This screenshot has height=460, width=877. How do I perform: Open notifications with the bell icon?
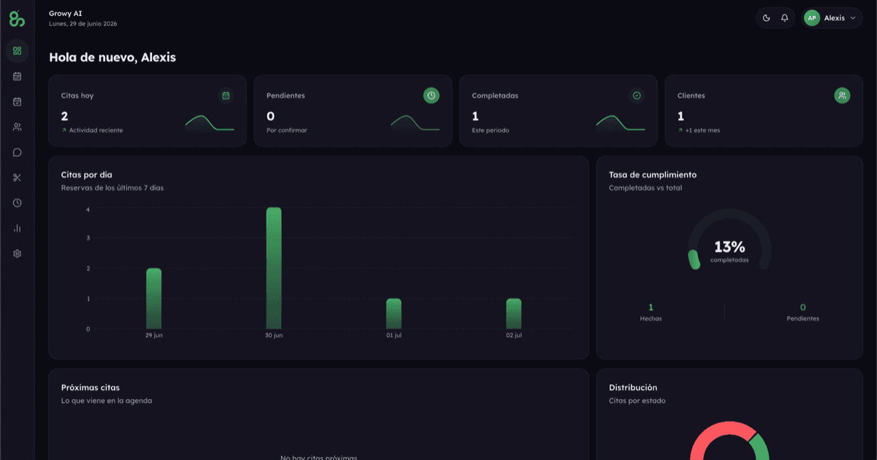tap(785, 18)
